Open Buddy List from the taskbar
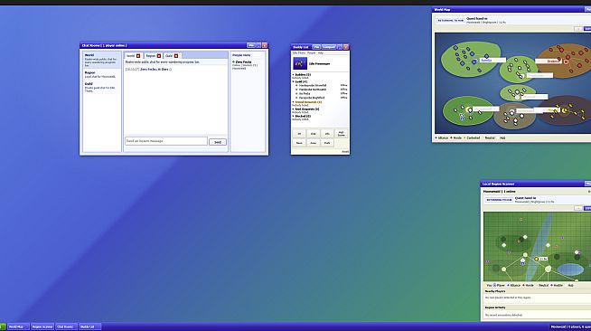 click(x=89, y=326)
